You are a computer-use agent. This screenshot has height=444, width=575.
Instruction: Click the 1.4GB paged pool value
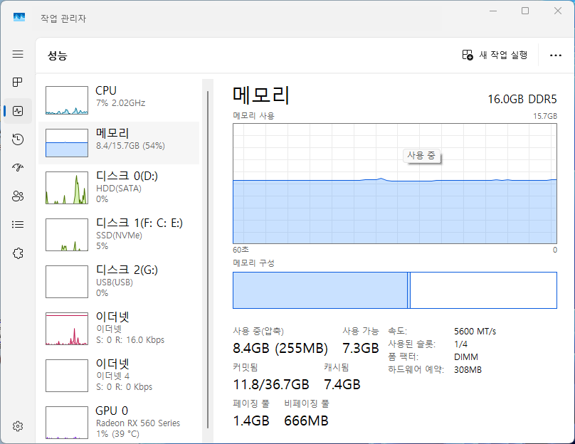coord(251,421)
